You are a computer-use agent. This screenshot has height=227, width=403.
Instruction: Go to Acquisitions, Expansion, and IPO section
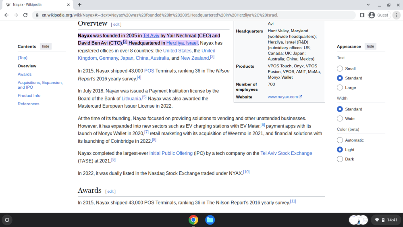pyautogui.click(x=40, y=85)
